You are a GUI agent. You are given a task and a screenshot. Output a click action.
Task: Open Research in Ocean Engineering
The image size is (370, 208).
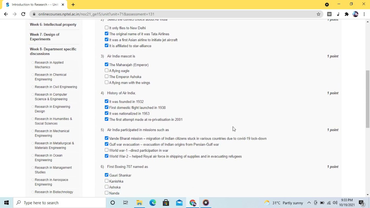click(49, 158)
